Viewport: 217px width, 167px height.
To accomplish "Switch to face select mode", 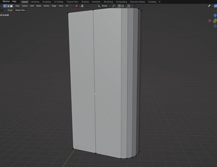I will tap(11, 6).
